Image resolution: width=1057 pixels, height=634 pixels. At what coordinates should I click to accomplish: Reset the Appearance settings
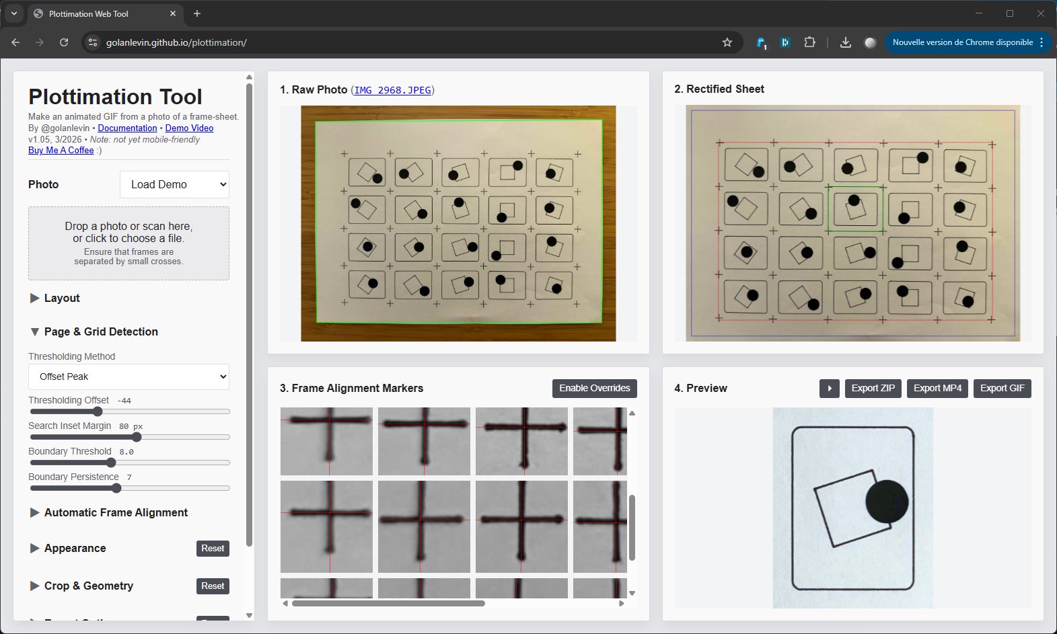tap(213, 549)
